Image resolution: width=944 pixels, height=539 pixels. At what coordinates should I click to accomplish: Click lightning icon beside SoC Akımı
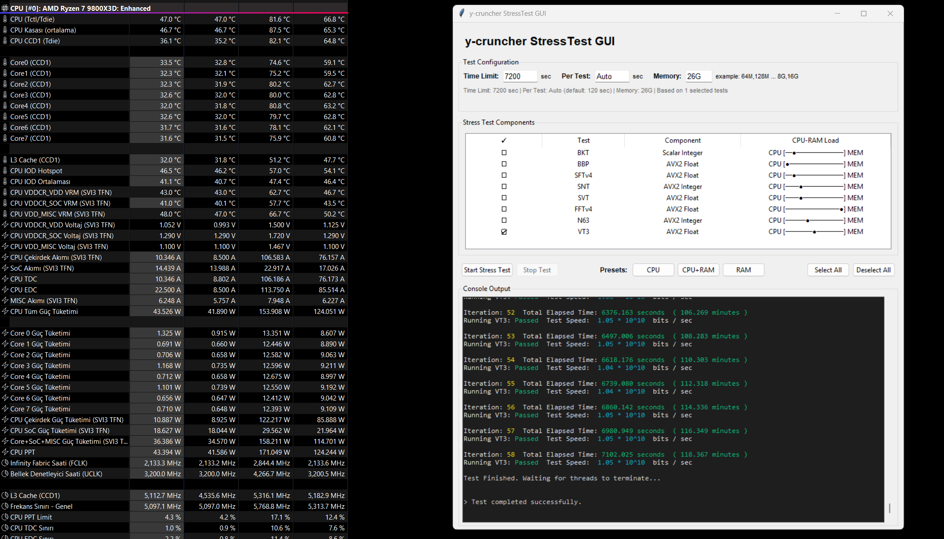[5, 268]
